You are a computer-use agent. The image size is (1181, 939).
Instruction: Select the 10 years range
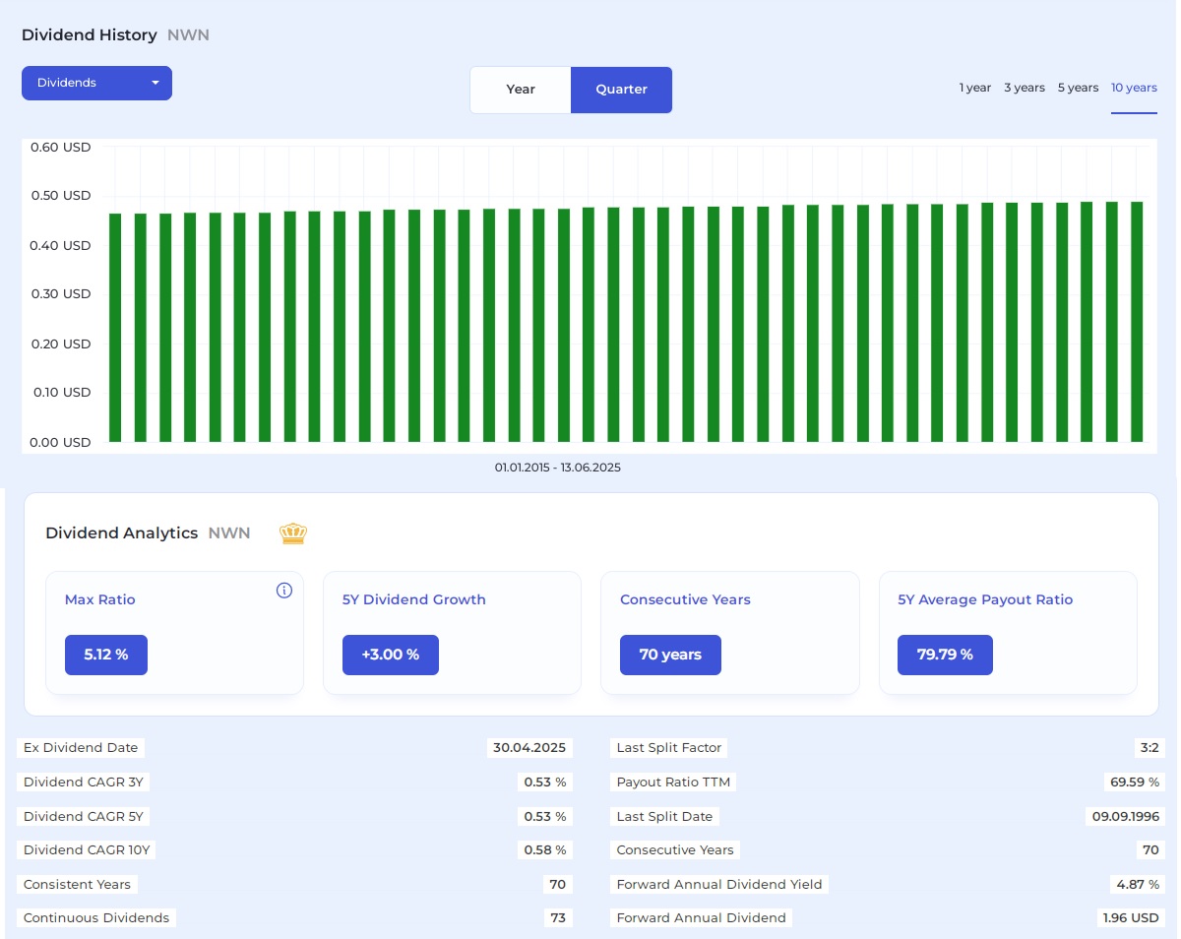tap(1134, 88)
